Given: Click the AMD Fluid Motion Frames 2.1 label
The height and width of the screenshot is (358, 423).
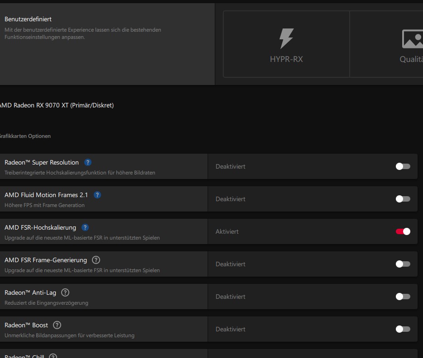Looking at the screenshot, I should coord(46,195).
